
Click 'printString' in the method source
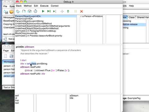coord(42,63)
